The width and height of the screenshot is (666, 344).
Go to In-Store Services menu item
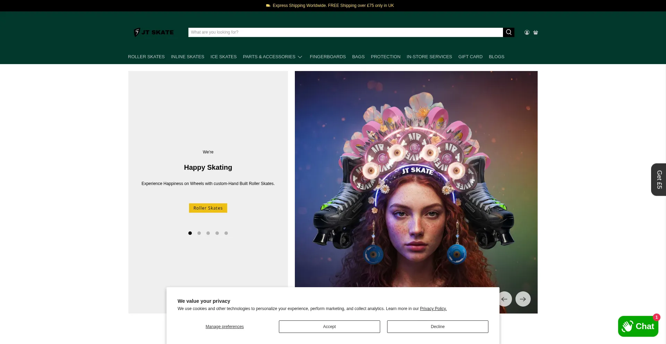[429, 57]
